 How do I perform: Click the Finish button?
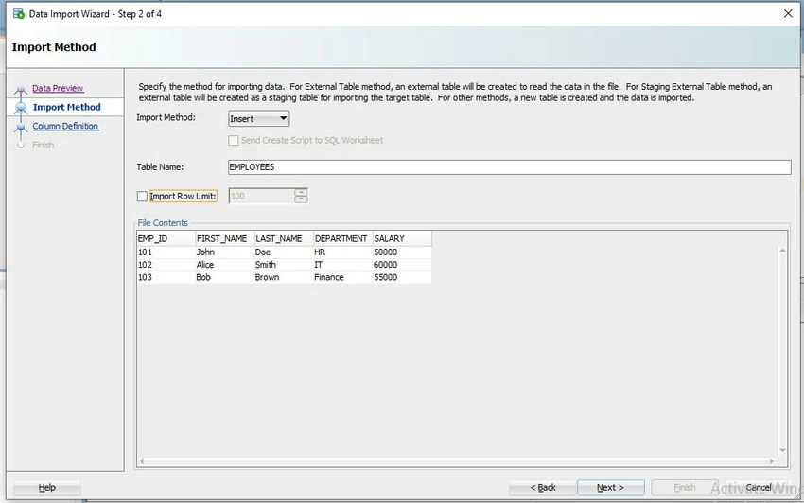click(x=685, y=488)
